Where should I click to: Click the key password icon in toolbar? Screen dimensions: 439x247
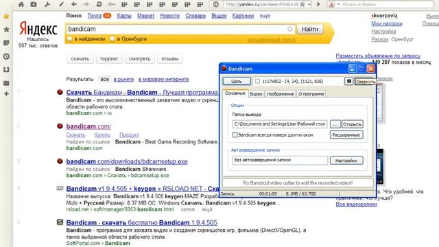click(x=111, y=4)
